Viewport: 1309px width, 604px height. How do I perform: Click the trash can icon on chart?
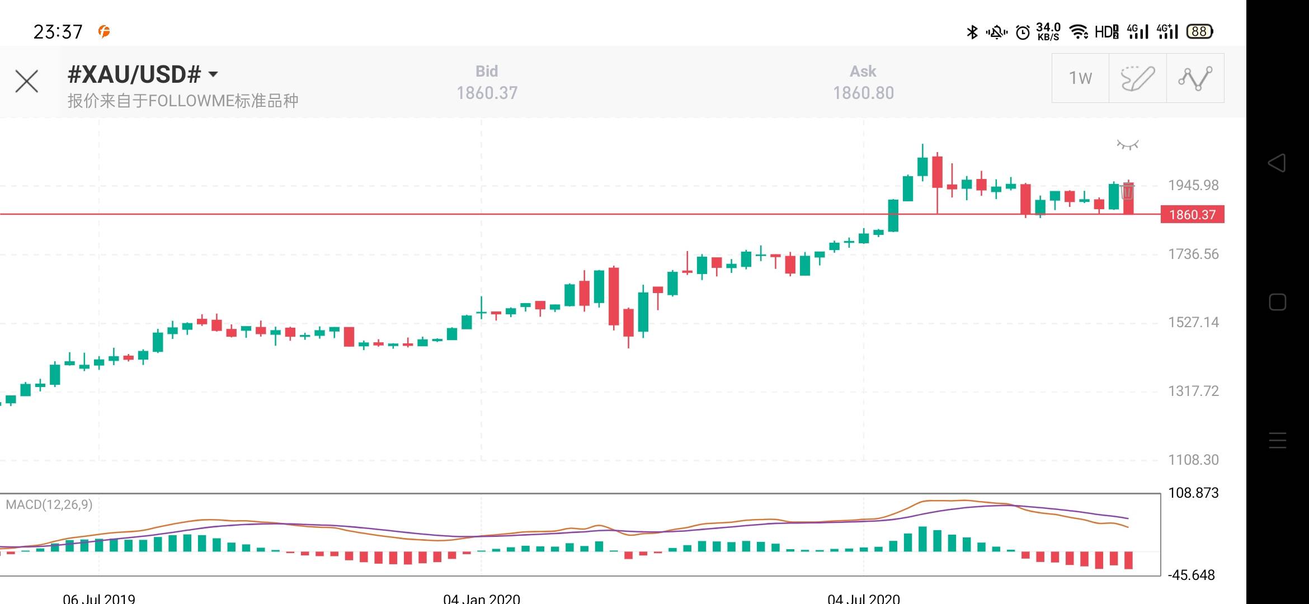pyautogui.click(x=1127, y=192)
